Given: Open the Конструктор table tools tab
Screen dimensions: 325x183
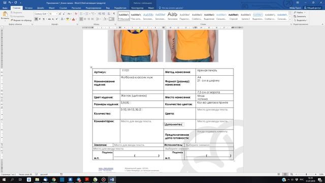Looking at the screenshot, I should 137,8.
